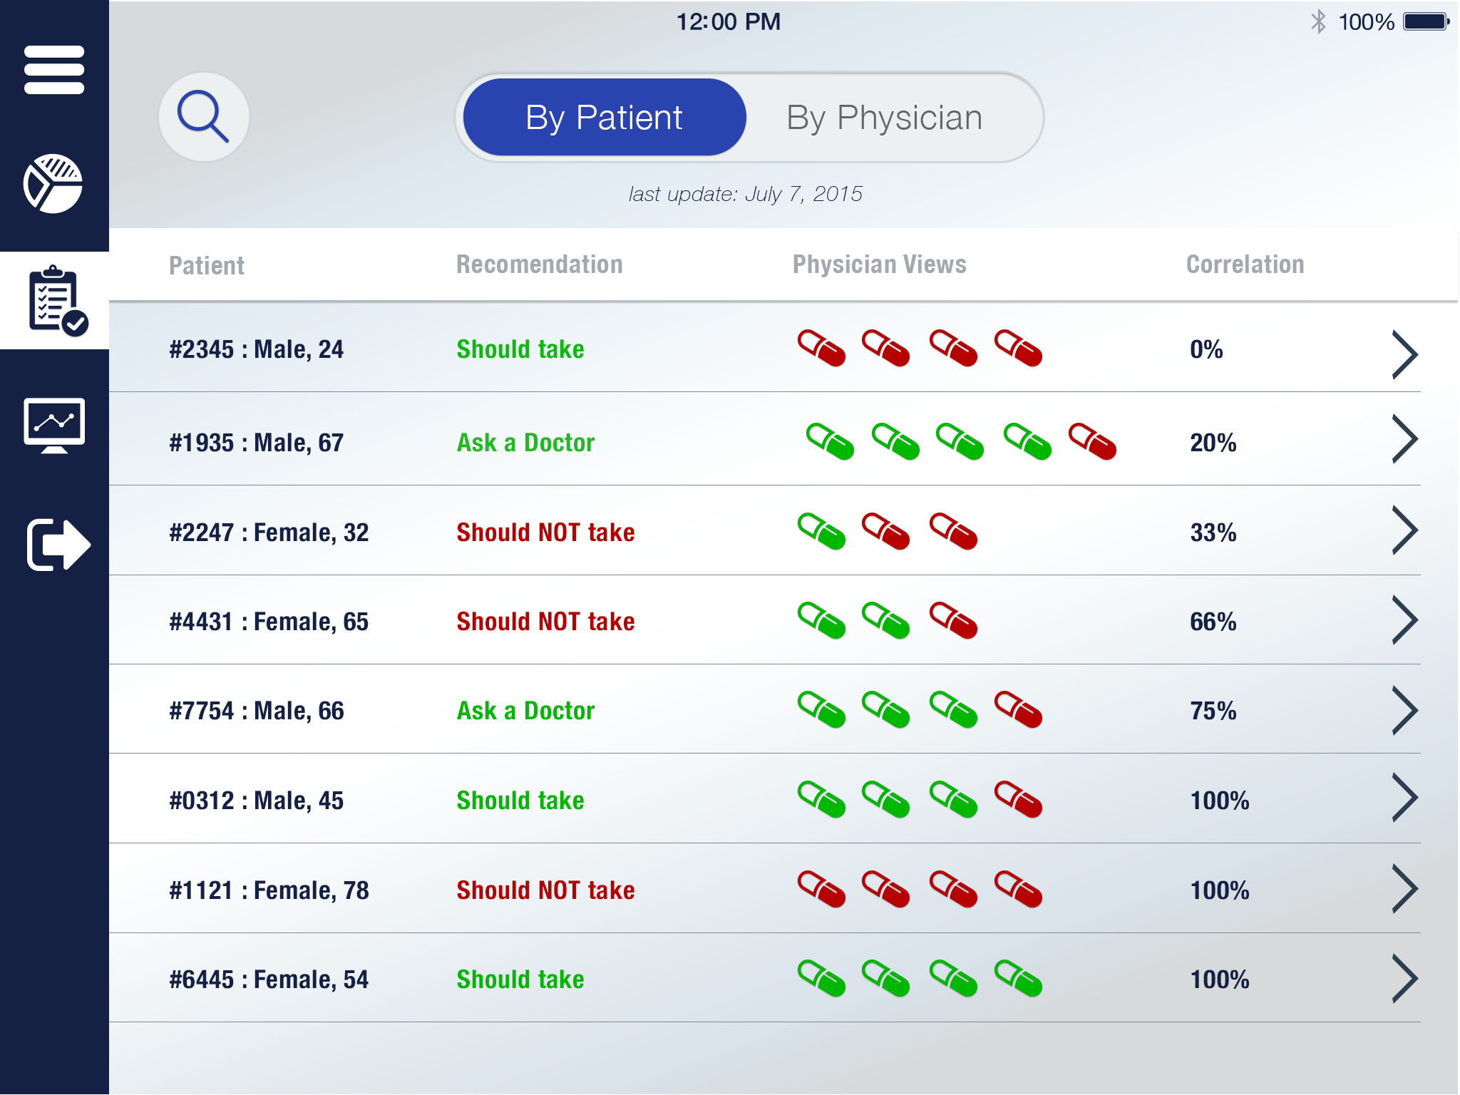Open the monitor trend graph view
1460x1095 pixels.
(54, 425)
